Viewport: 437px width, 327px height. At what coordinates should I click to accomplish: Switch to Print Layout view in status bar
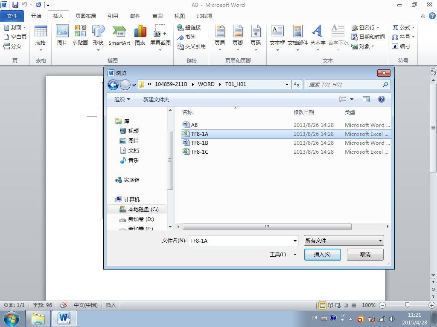tap(323, 305)
